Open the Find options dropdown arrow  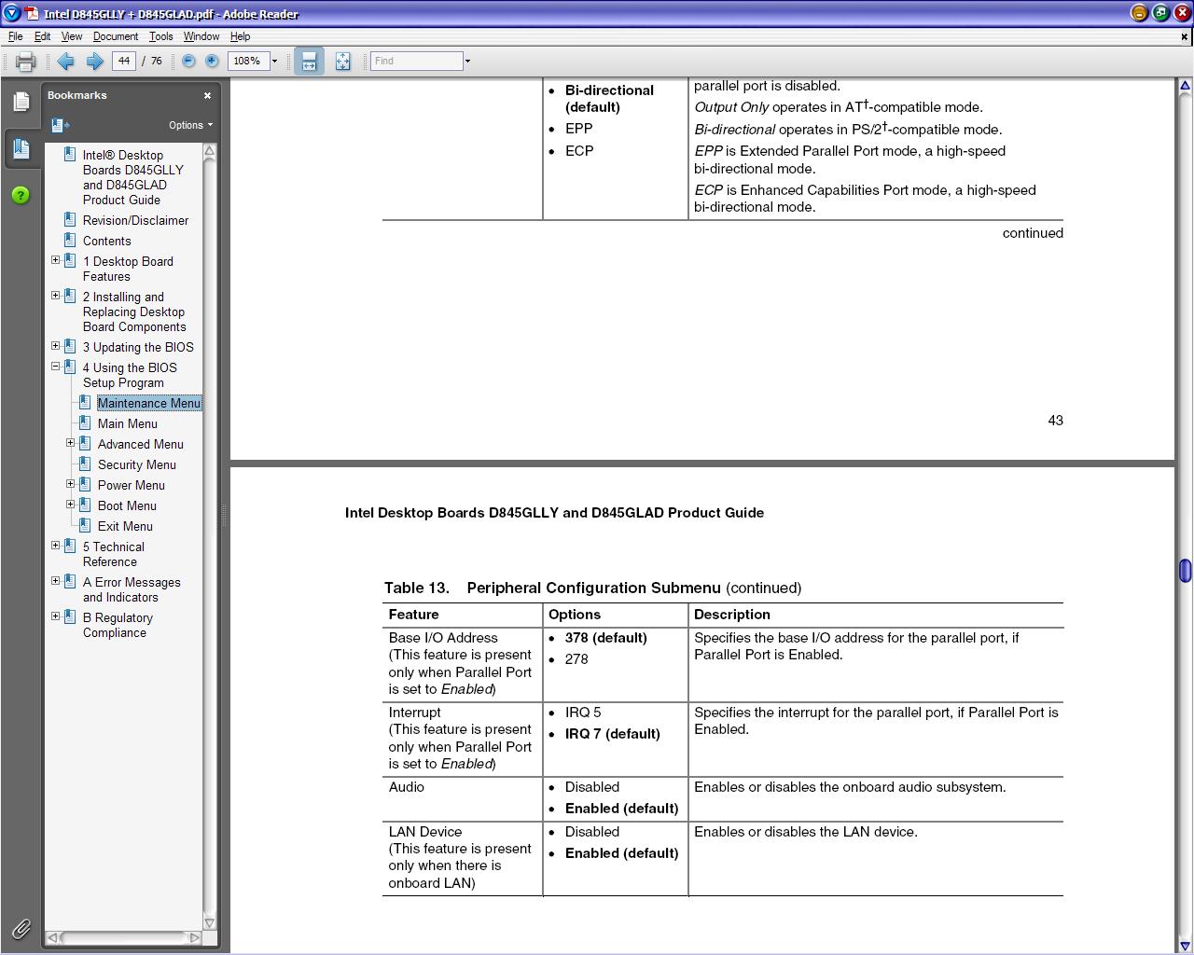467,62
